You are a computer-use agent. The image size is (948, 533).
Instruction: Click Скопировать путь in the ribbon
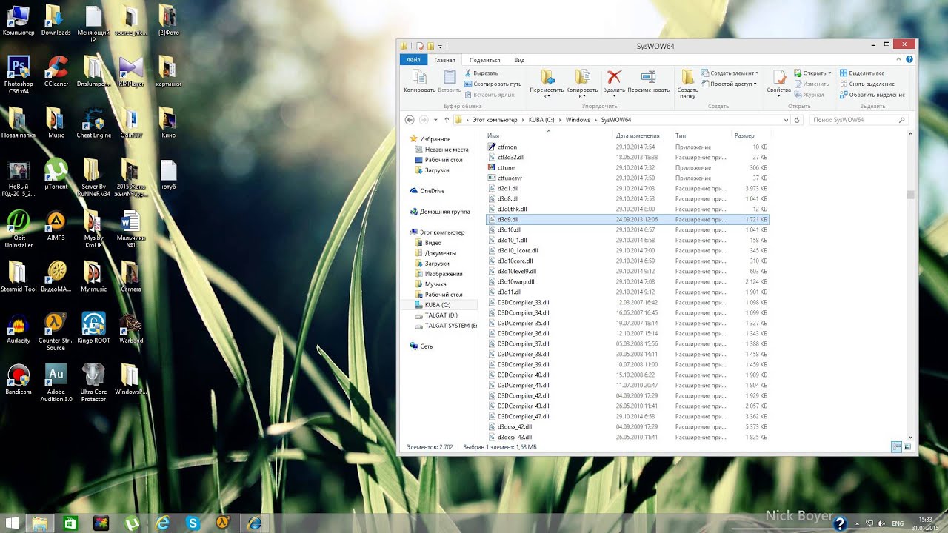tap(493, 84)
